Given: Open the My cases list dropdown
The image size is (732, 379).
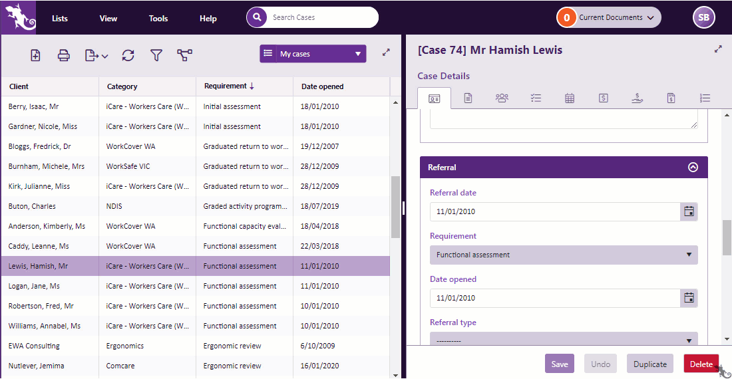Looking at the screenshot, I should pyautogui.click(x=313, y=54).
